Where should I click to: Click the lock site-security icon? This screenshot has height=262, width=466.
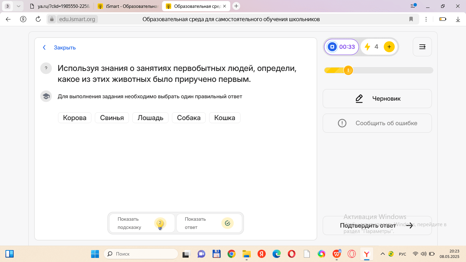click(52, 19)
